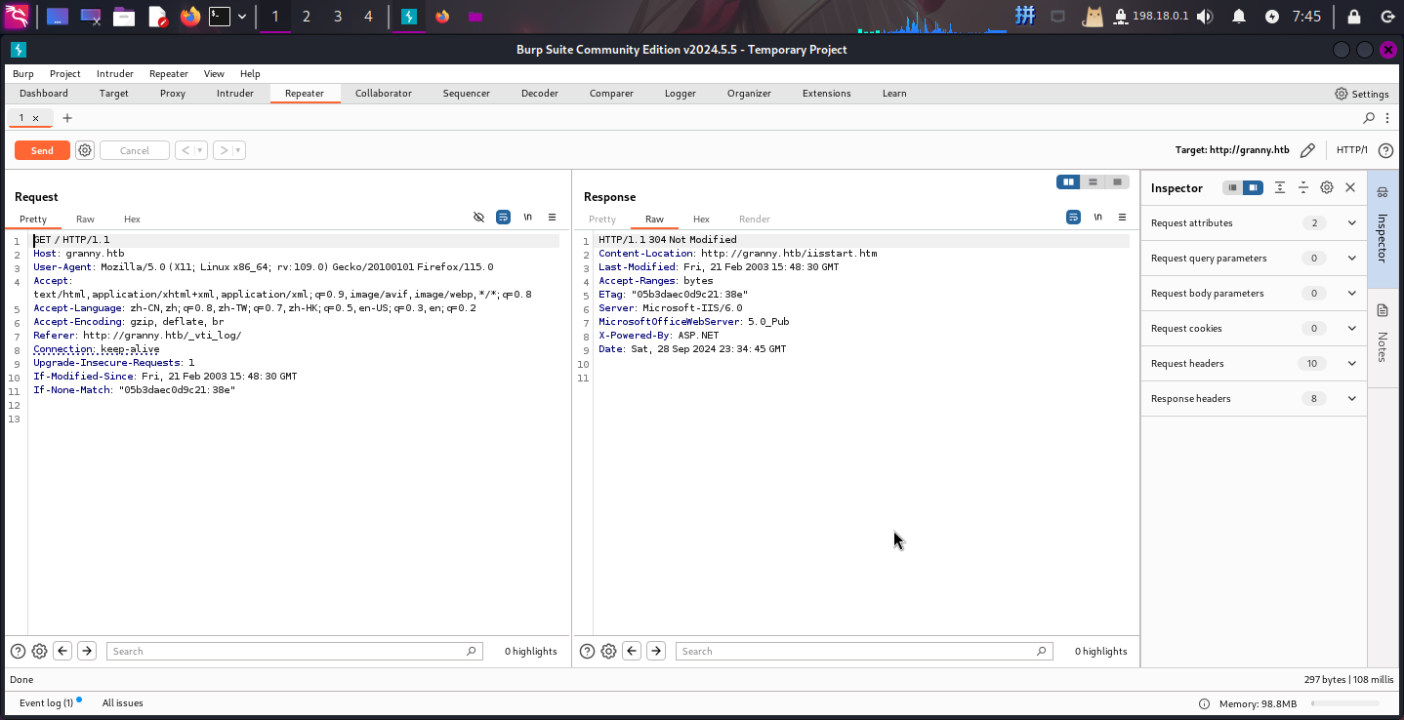This screenshot has height=720, width=1404.
Task: Open the Notes side tab
Action: coord(1383,339)
